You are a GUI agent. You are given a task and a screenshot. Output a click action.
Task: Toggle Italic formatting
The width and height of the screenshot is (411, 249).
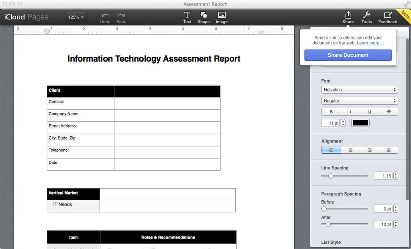coord(350,112)
